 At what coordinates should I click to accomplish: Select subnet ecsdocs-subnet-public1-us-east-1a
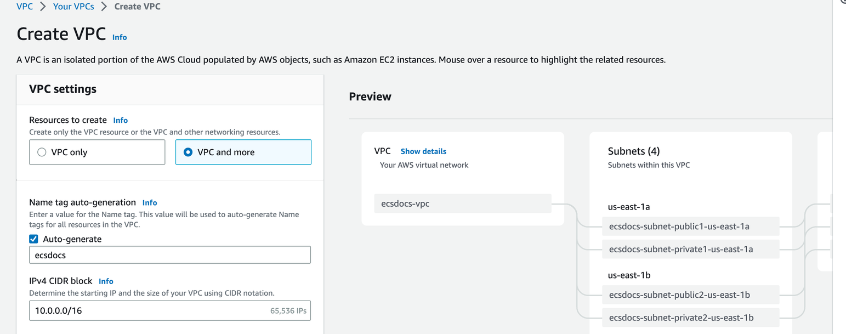pos(690,226)
